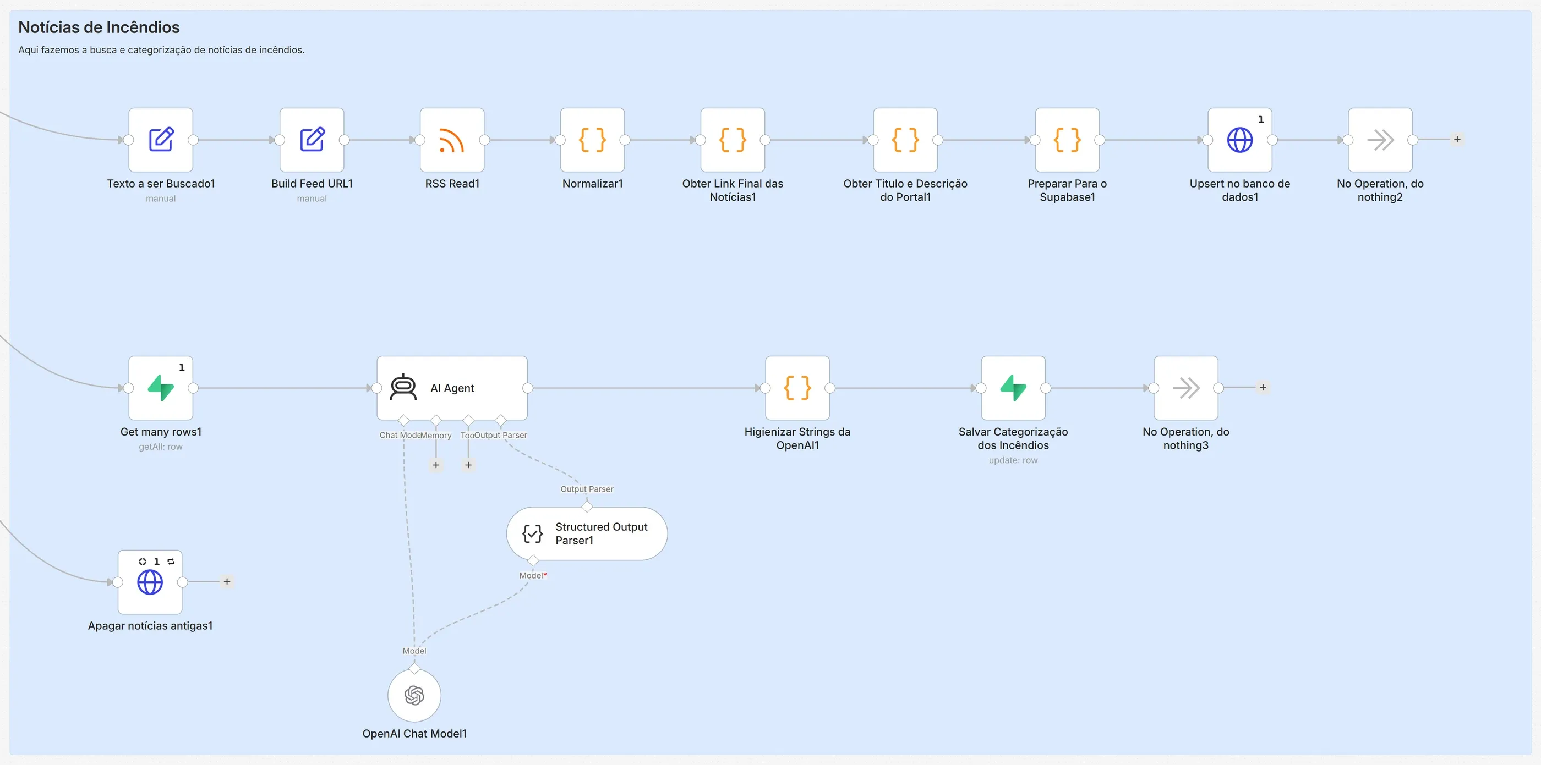
Task: Select Obter Titulo e Descrição do Portal1 node
Action: pos(906,140)
